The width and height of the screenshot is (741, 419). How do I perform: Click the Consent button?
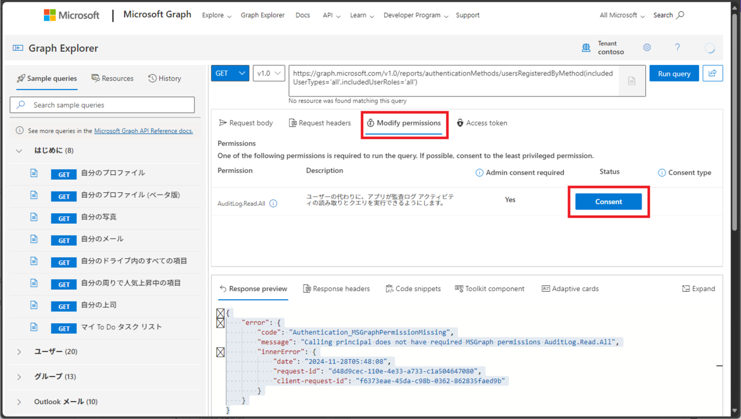[608, 201]
